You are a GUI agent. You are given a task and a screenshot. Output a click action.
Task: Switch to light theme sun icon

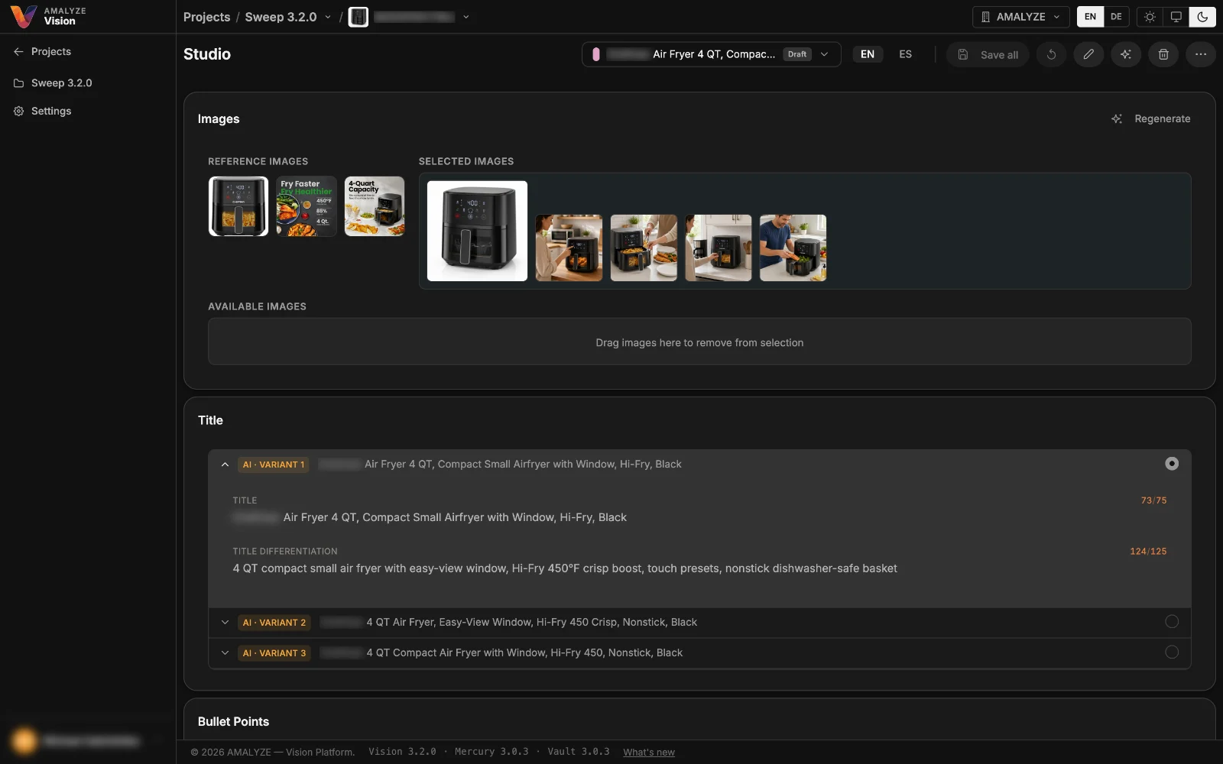coord(1150,17)
